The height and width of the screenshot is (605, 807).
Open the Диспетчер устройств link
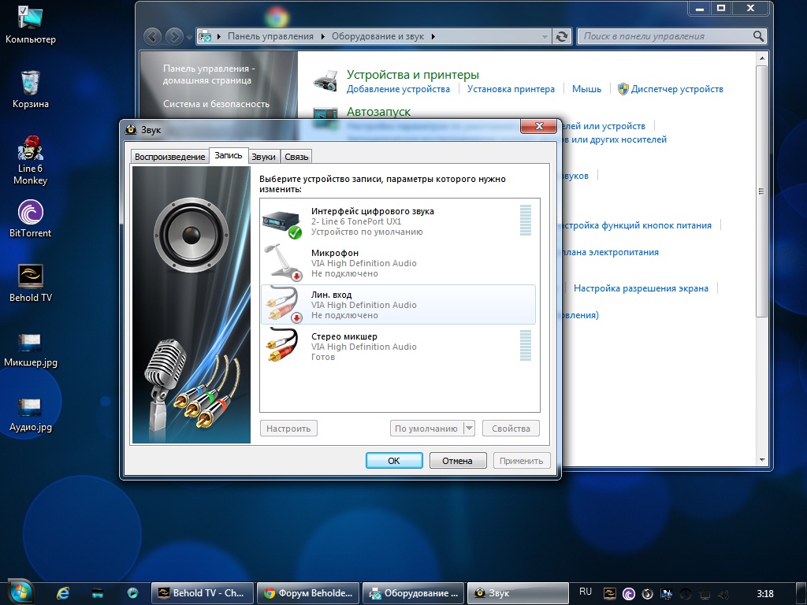676,89
